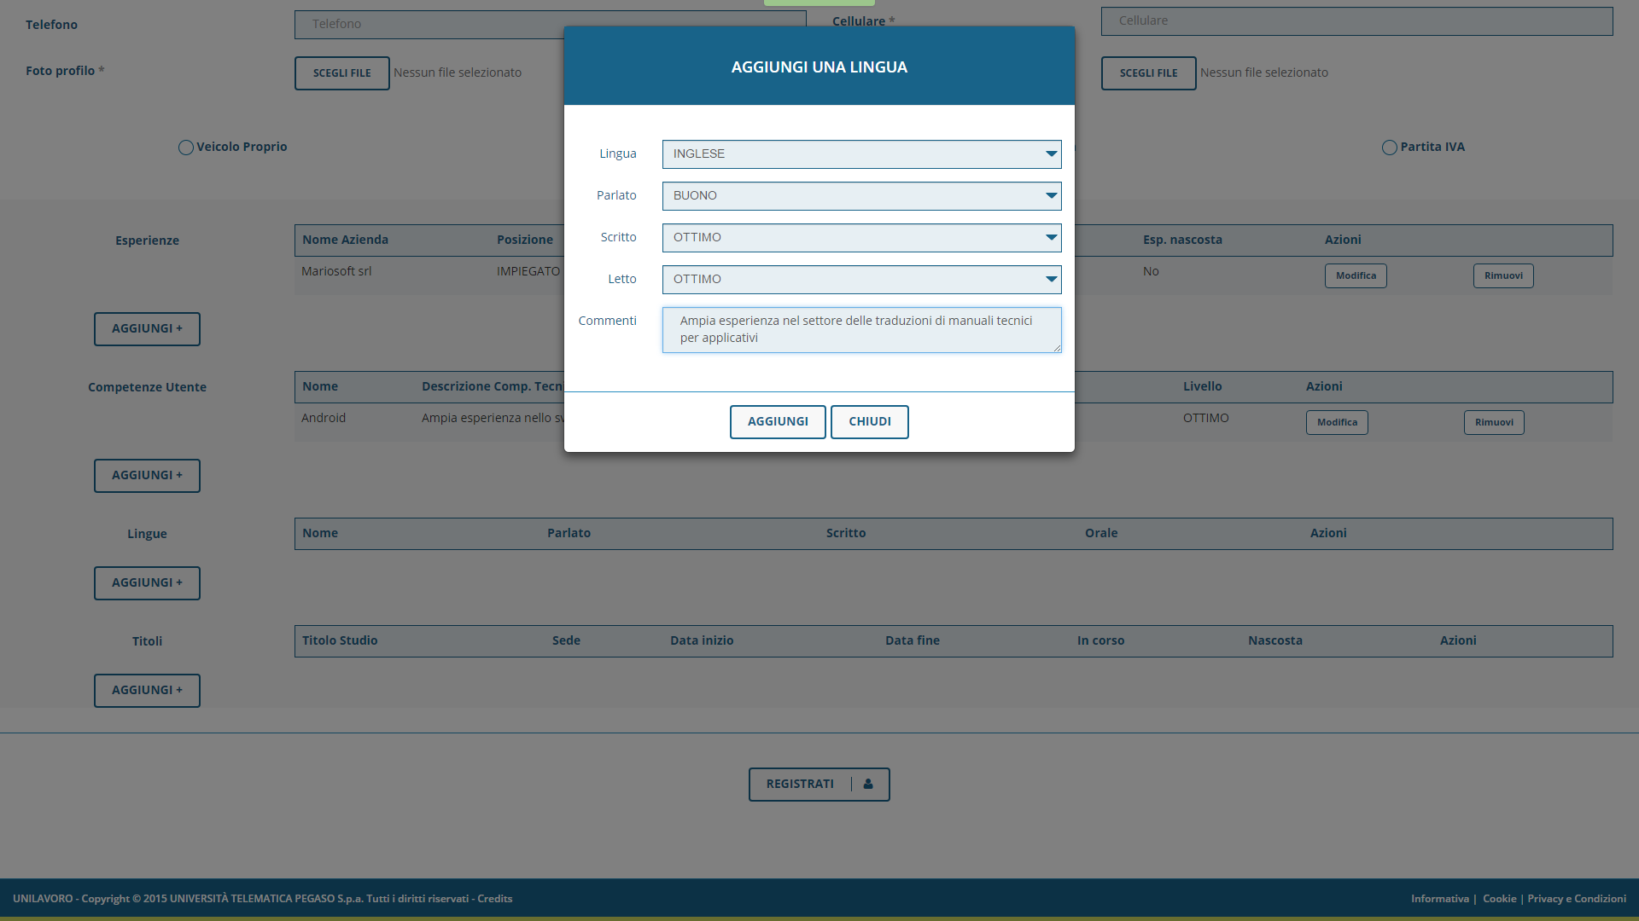The image size is (1639, 921).
Task: Click the Livello column header
Action: click(x=1202, y=386)
